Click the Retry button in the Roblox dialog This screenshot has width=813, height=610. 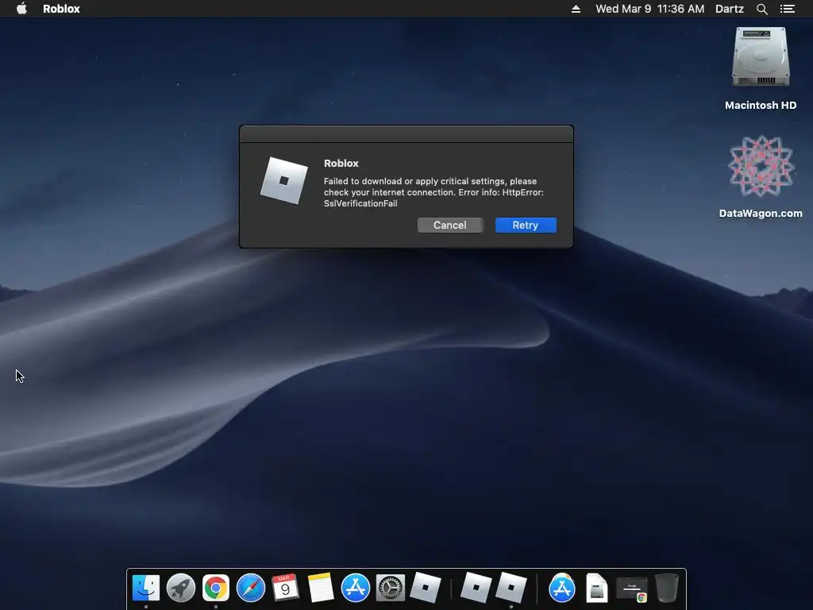[526, 225]
